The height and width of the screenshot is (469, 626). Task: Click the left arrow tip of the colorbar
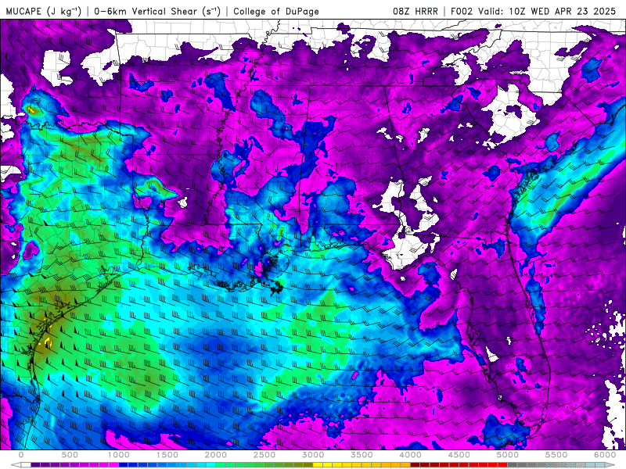click(15, 465)
